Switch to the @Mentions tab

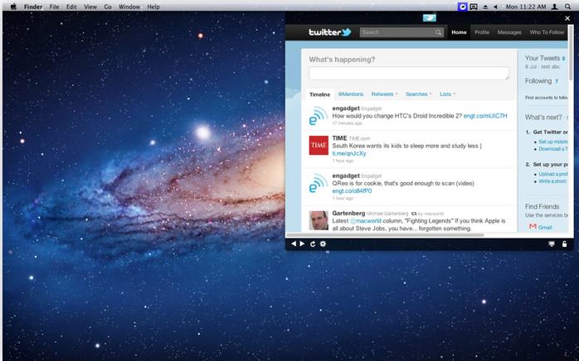pos(351,94)
